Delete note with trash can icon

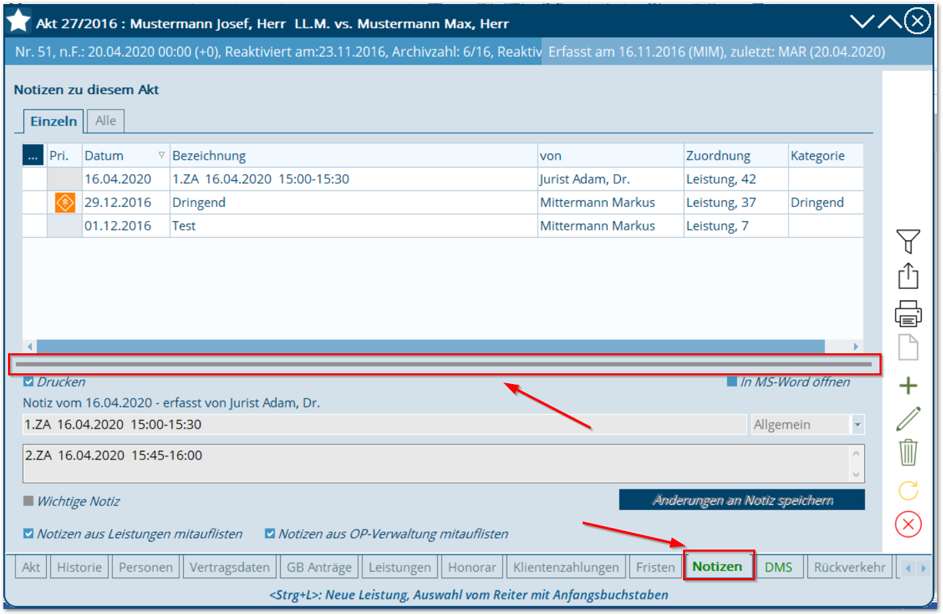tap(908, 452)
